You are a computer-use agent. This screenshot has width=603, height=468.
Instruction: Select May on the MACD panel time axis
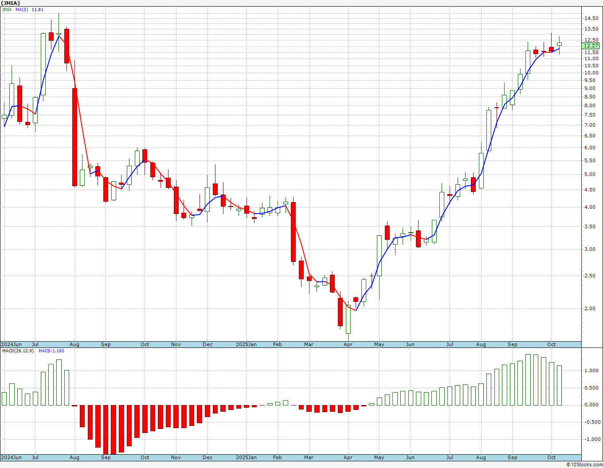pos(379,457)
